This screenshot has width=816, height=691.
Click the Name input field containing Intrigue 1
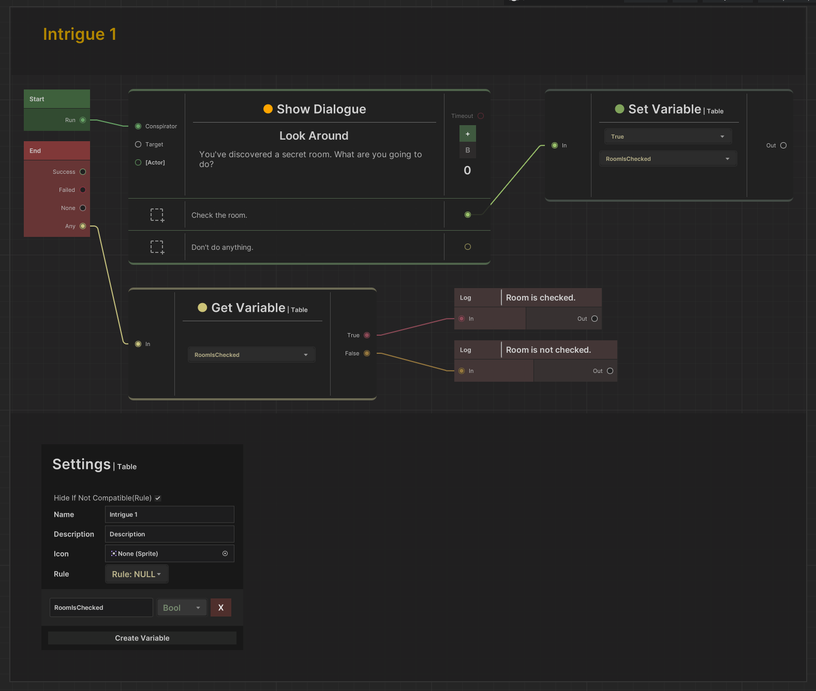click(x=169, y=515)
